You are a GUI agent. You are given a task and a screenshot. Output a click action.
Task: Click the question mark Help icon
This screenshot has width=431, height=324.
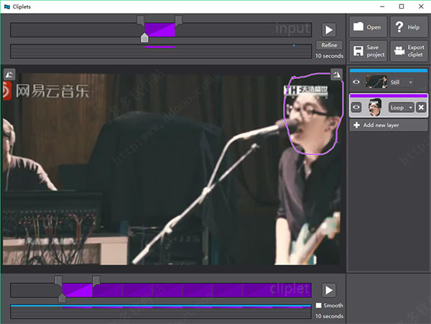pos(399,27)
